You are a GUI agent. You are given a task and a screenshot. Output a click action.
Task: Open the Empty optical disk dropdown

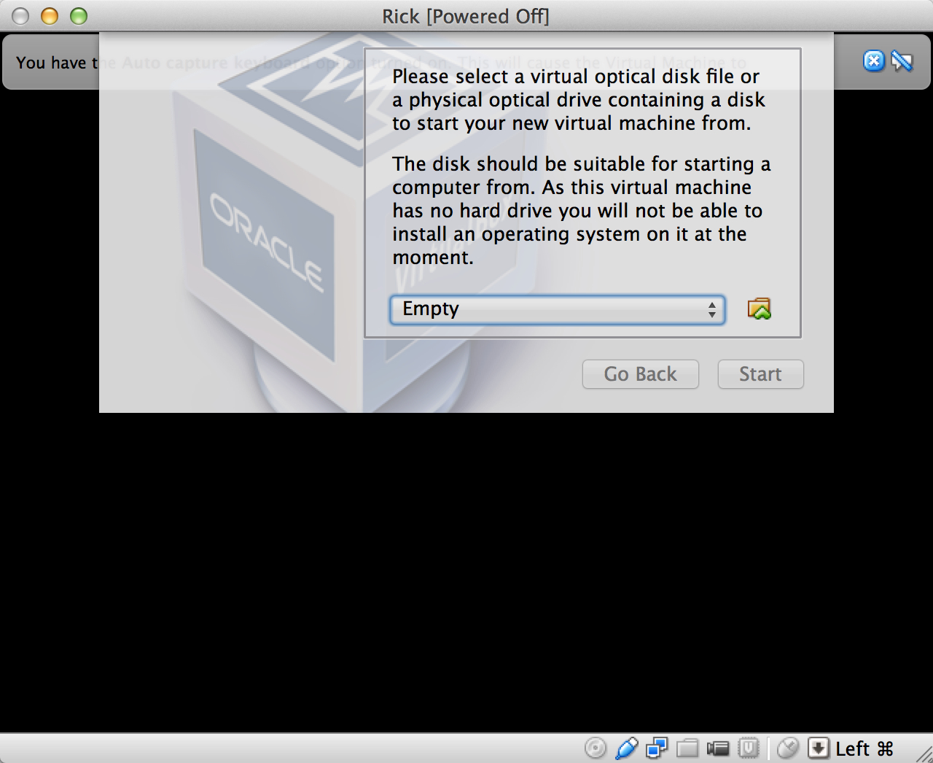coord(558,309)
